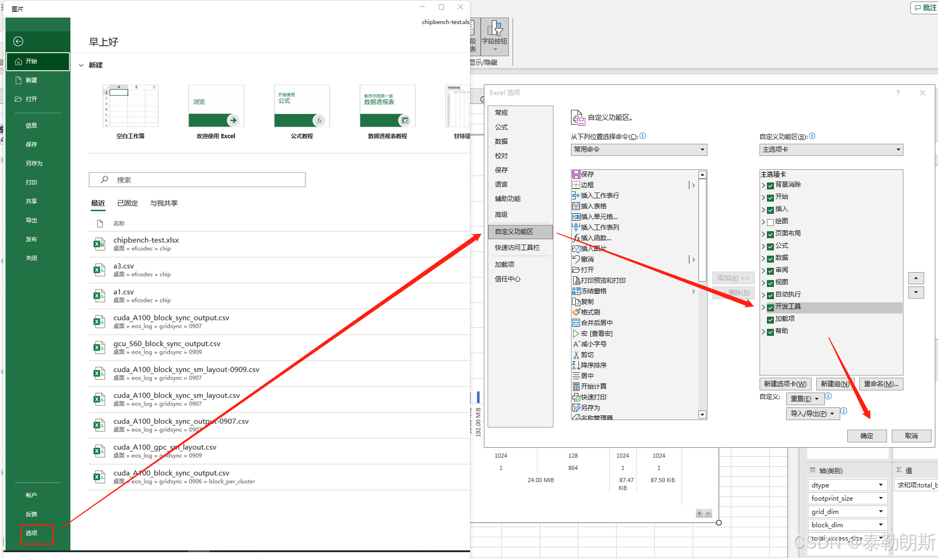Open the 欢迎使用 Excel template

click(216, 106)
